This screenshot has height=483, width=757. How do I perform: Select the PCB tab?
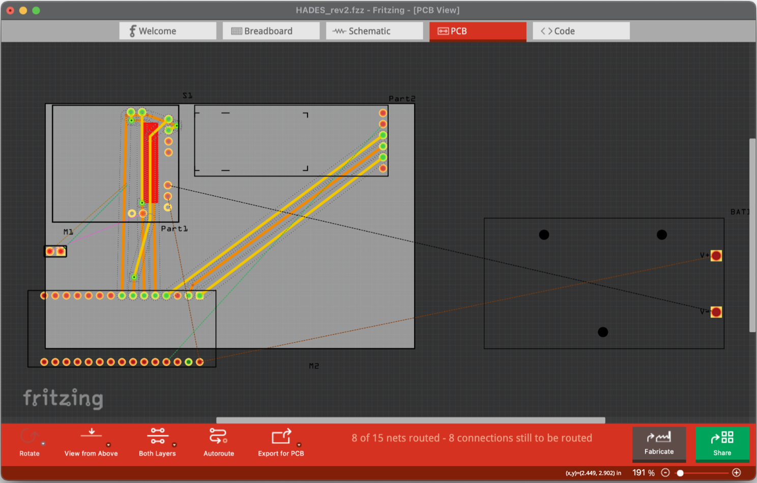click(x=478, y=31)
